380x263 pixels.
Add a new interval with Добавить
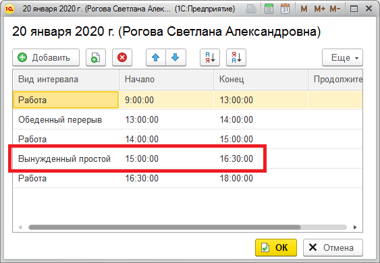pyautogui.click(x=46, y=57)
